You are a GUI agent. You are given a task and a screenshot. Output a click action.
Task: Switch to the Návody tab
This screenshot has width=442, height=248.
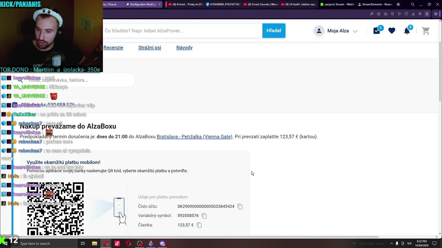point(184,48)
